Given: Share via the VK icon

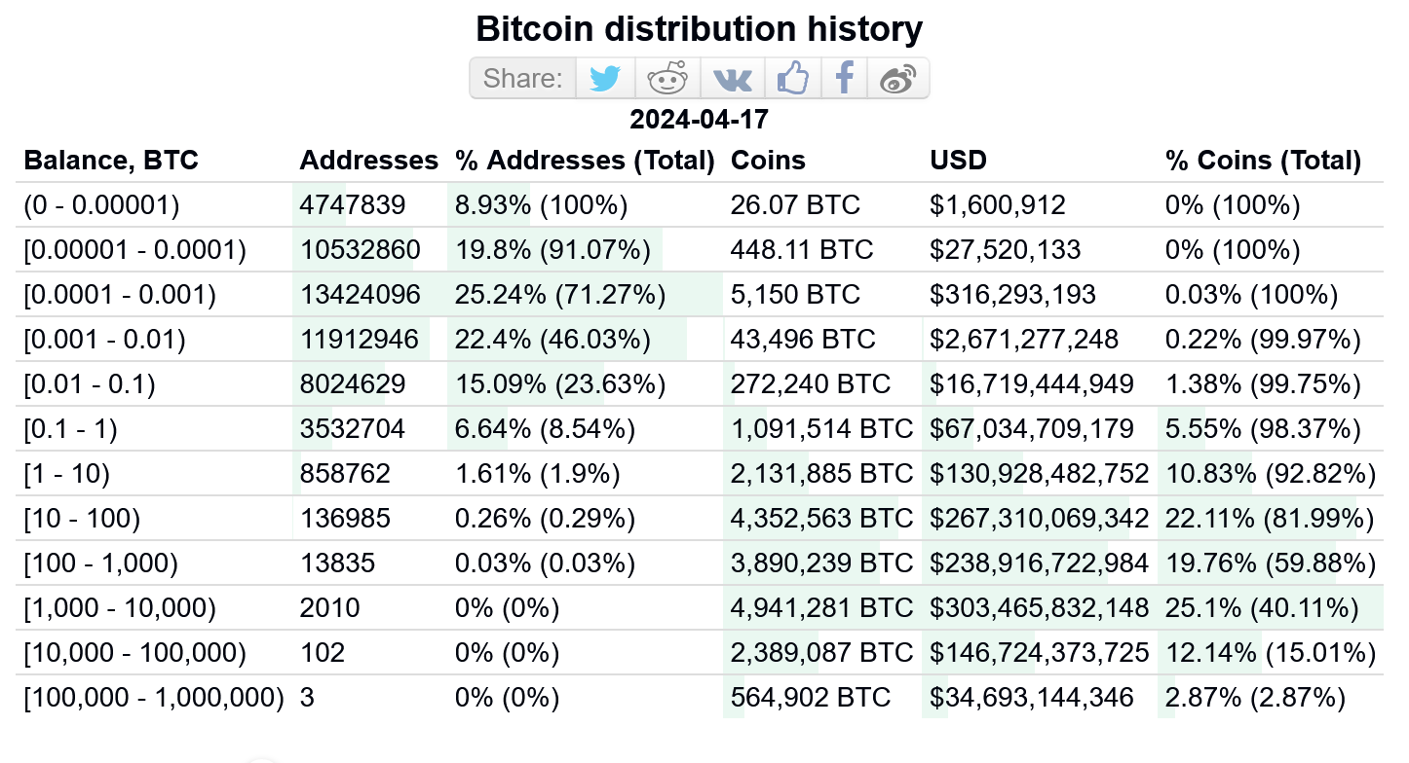Looking at the screenshot, I should tap(732, 78).
